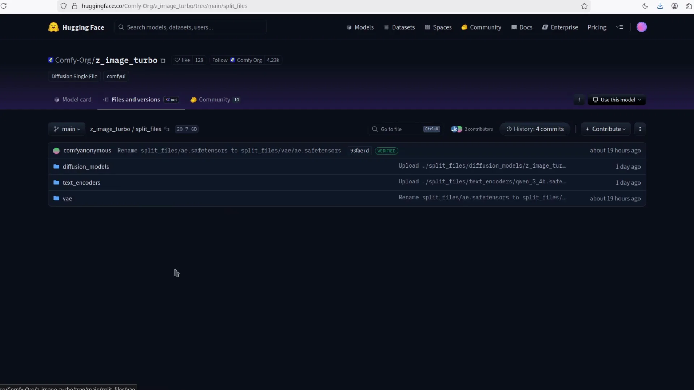Open the Use this model dropdown

[617, 100]
